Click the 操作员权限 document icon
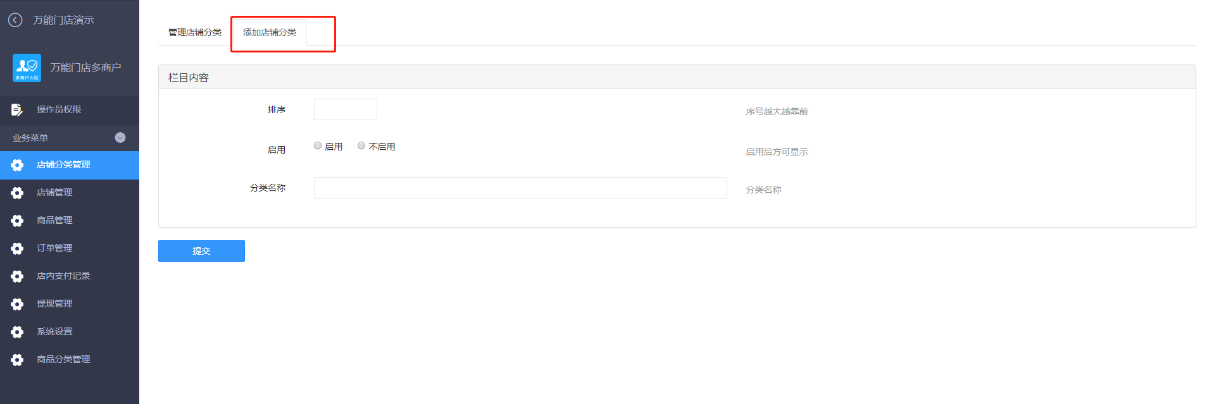Image resolution: width=1214 pixels, height=404 pixels. (17, 110)
